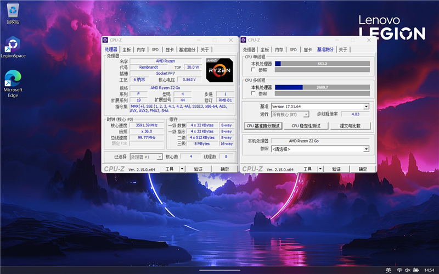The width and height of the screenshot is (439, 274).
Task: Click TDP value 30.0 W
Action: 193,67
